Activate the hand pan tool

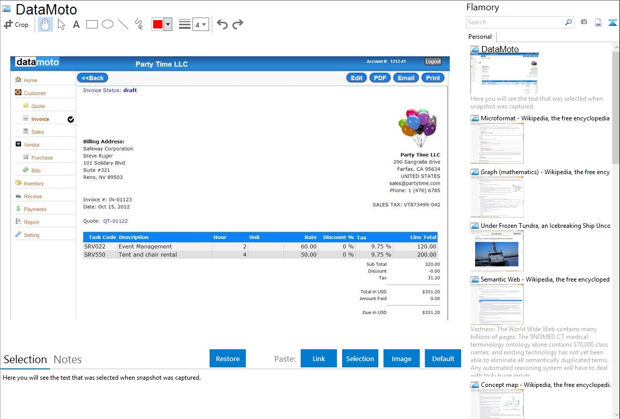(x=46, y=24)
